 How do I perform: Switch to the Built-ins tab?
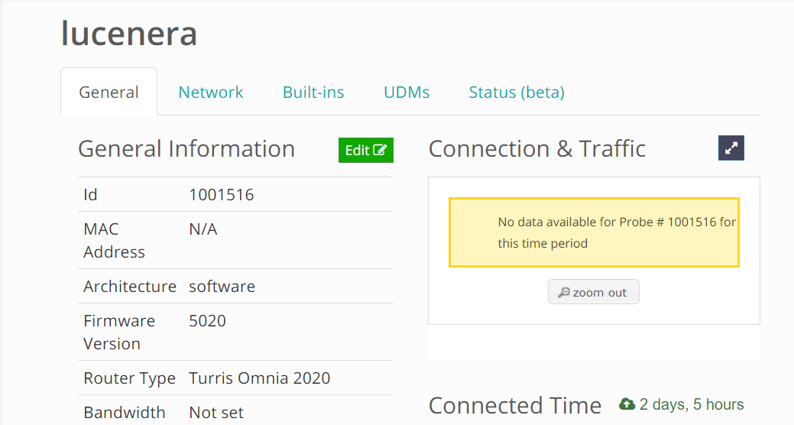(x=313, y=92)
